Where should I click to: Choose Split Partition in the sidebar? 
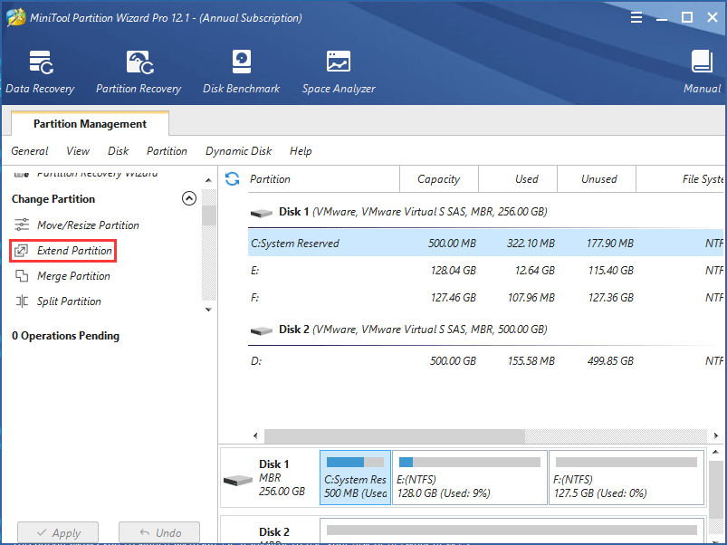click(x=69, y=301)
